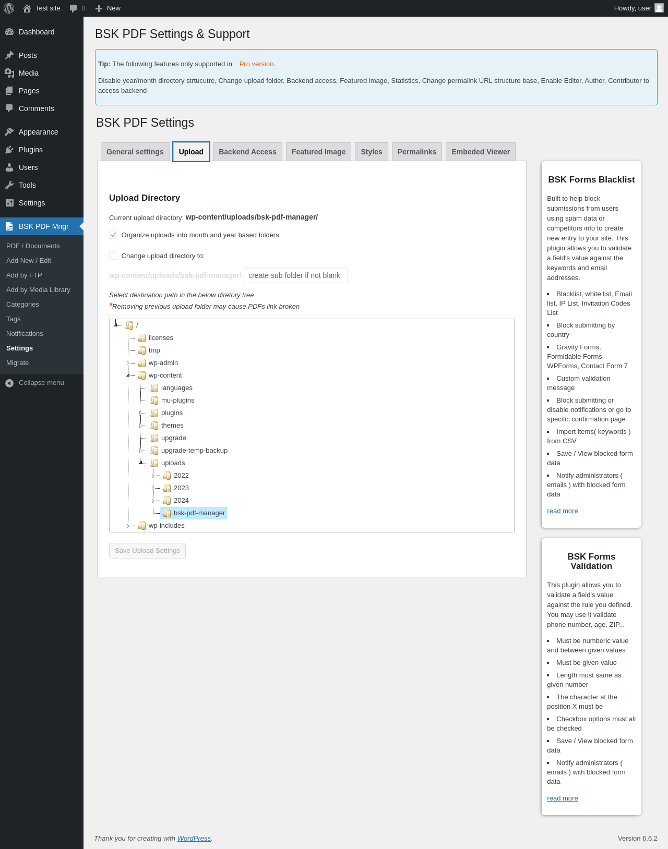This screenshot has height=849, width=668.
Task: Collapse the uploads folder node
Action: click(x=141, y=463)
